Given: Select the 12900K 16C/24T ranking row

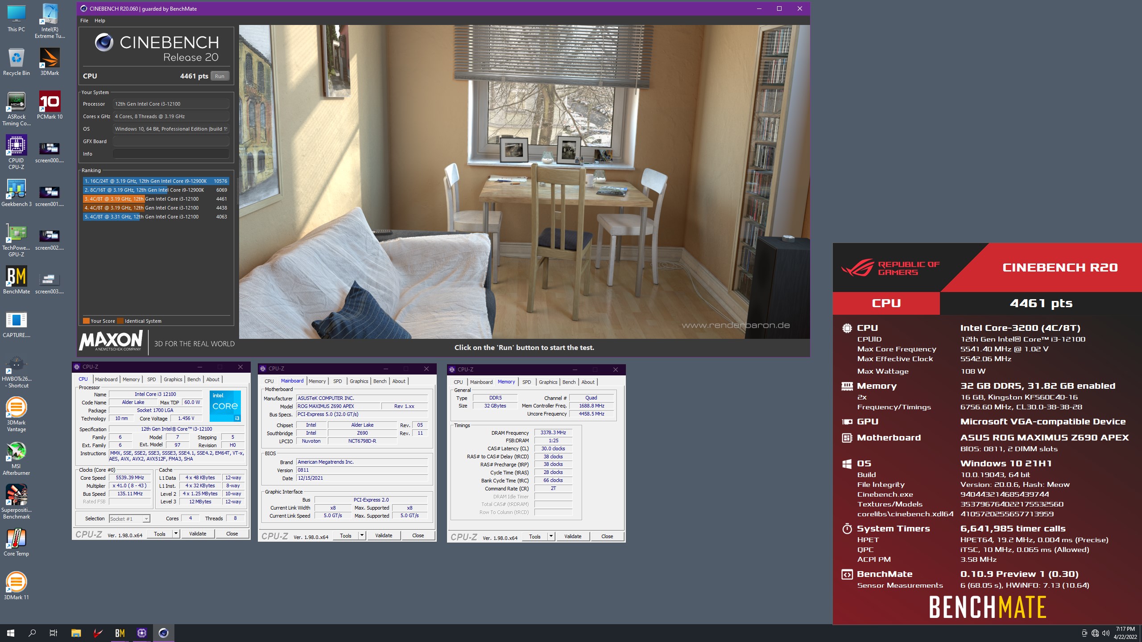Looking at the screenshot, I should pyautogui.click(x=156, y=181).
